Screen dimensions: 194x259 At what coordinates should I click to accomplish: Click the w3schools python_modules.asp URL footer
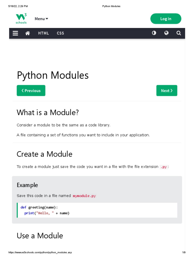(x=42, y=252)
